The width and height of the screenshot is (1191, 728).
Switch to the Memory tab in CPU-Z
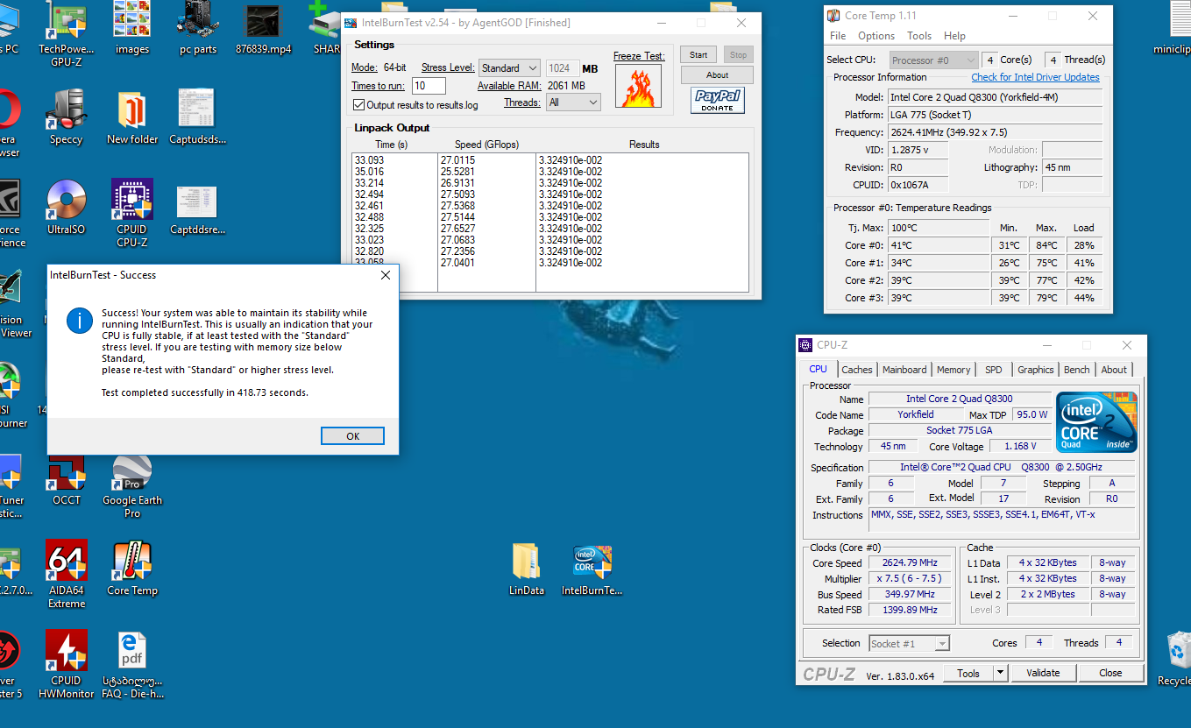(954, 370)
